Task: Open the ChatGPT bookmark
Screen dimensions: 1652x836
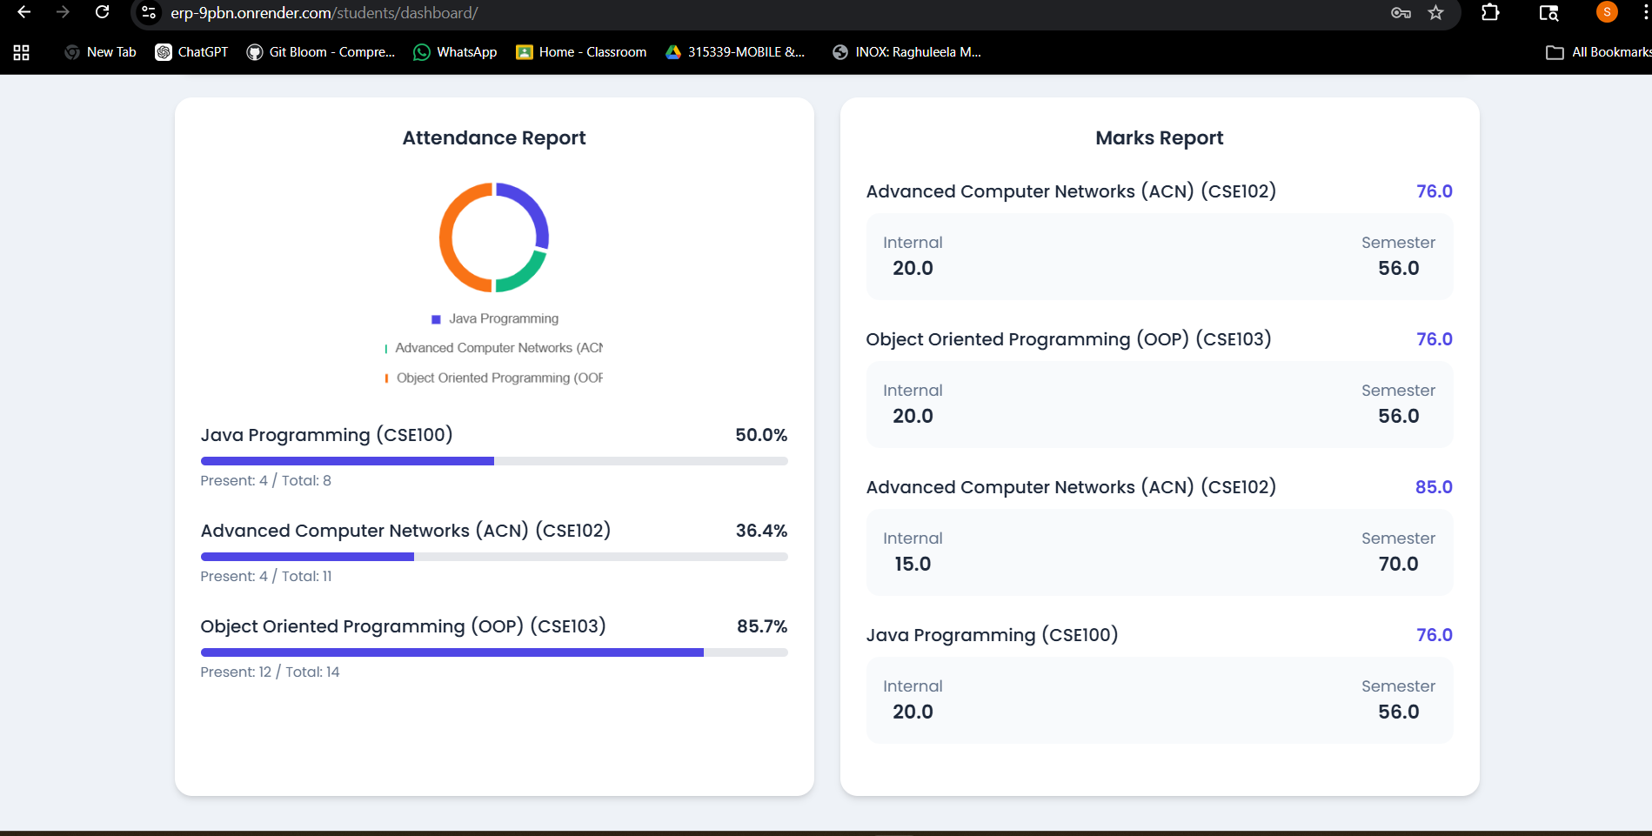Action: pyautogui.click(x=191, y=52)
